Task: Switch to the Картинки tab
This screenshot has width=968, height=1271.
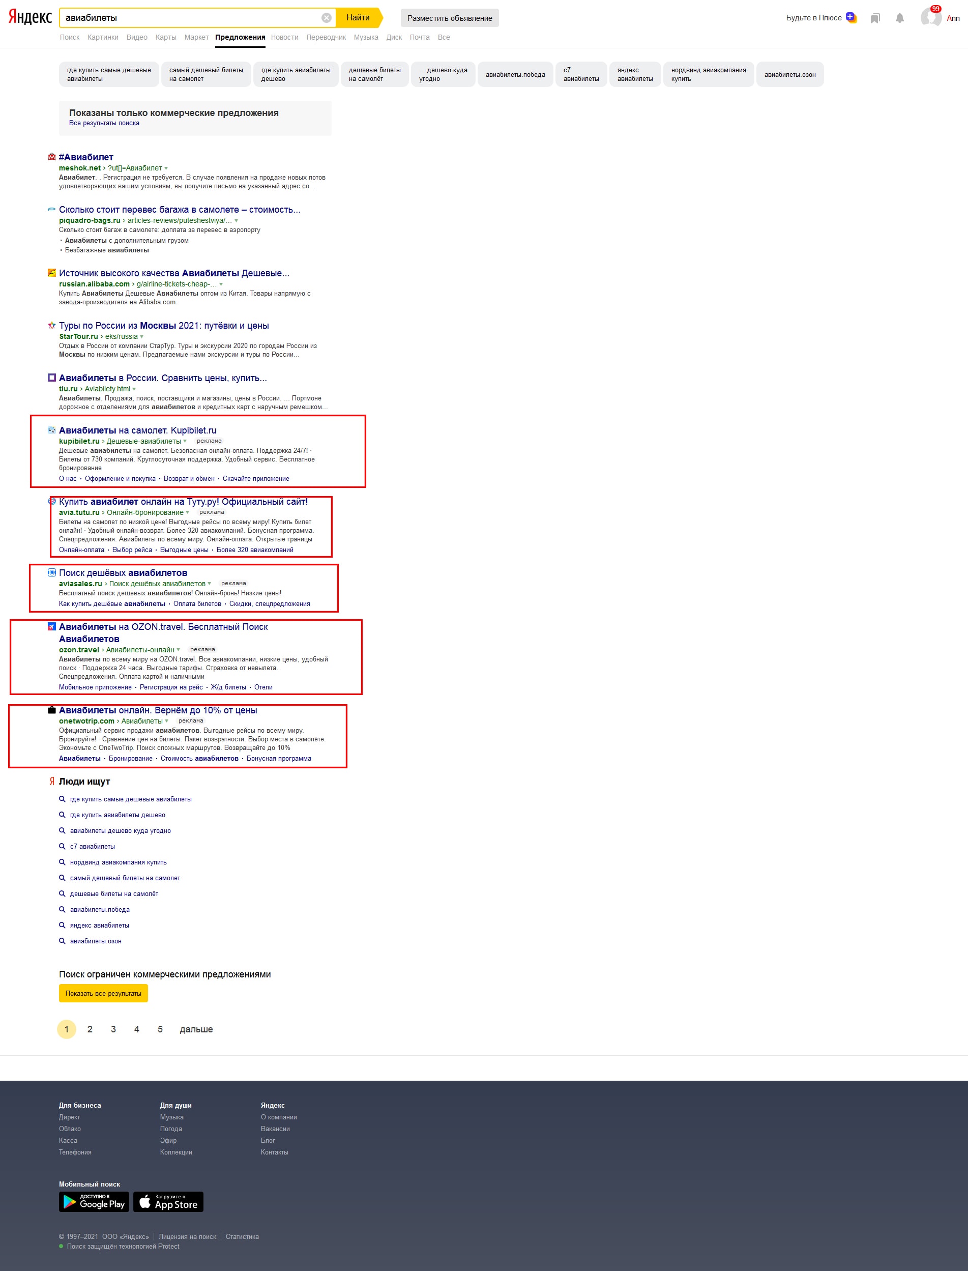Action: pyautogui.click(x=103, y=38)
